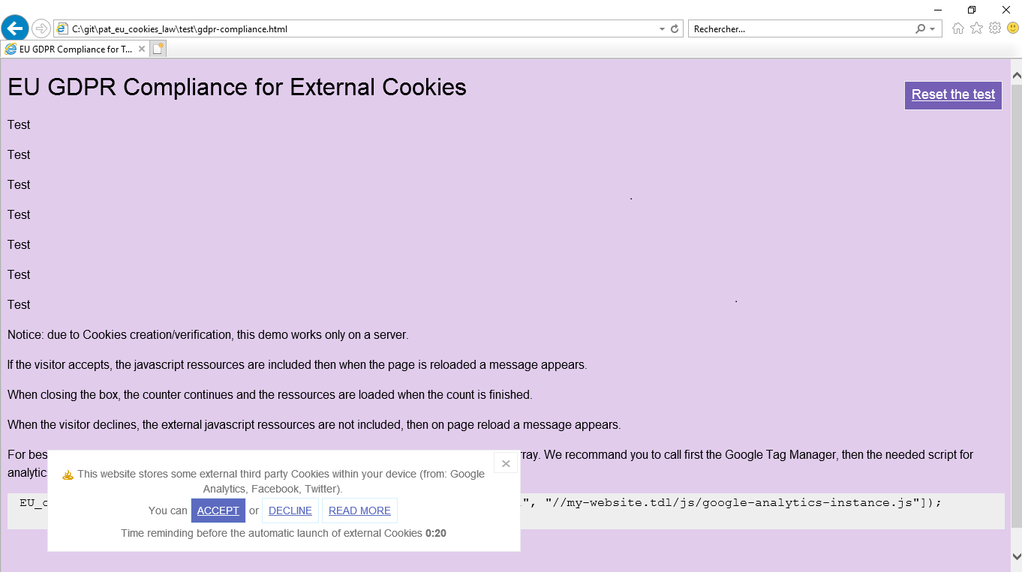Open the Home page icon
Image resolution: width=1022 pixels, height=572 pixels.
pos(958,28)
